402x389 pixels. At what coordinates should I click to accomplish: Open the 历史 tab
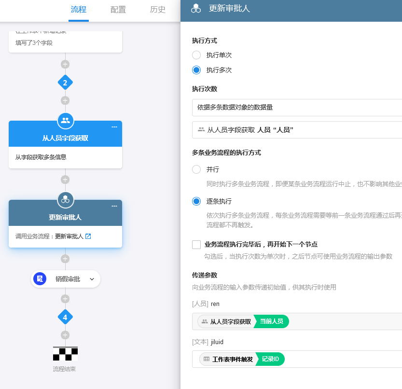pyautogui.click(x=157, y=9)
